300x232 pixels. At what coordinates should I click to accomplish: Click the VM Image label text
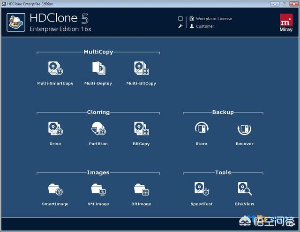98,204
